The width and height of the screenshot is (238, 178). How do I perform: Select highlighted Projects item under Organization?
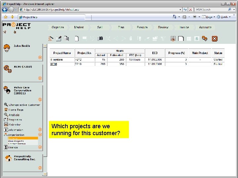(23, 138)
